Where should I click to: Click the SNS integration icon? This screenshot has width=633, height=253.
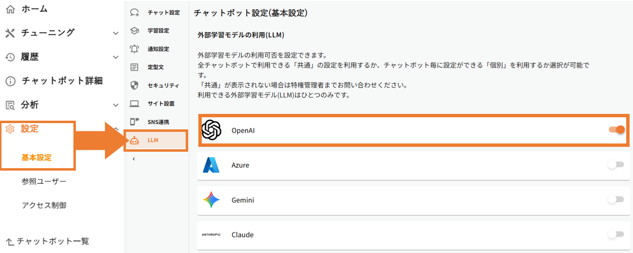click(x=135, y=122)
